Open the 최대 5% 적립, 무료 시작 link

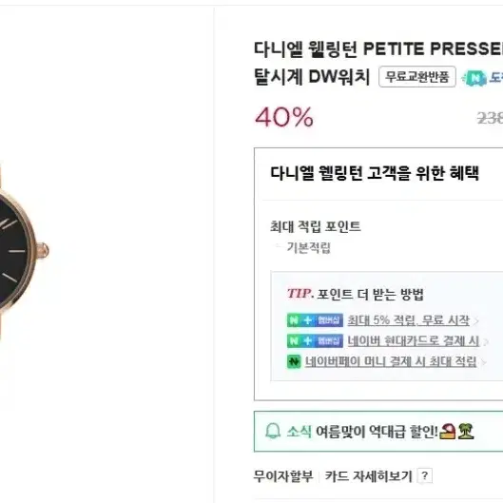coord(408,320)
